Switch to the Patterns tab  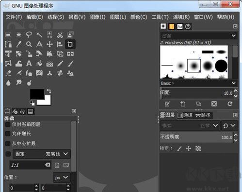click(x=172, y=26)
